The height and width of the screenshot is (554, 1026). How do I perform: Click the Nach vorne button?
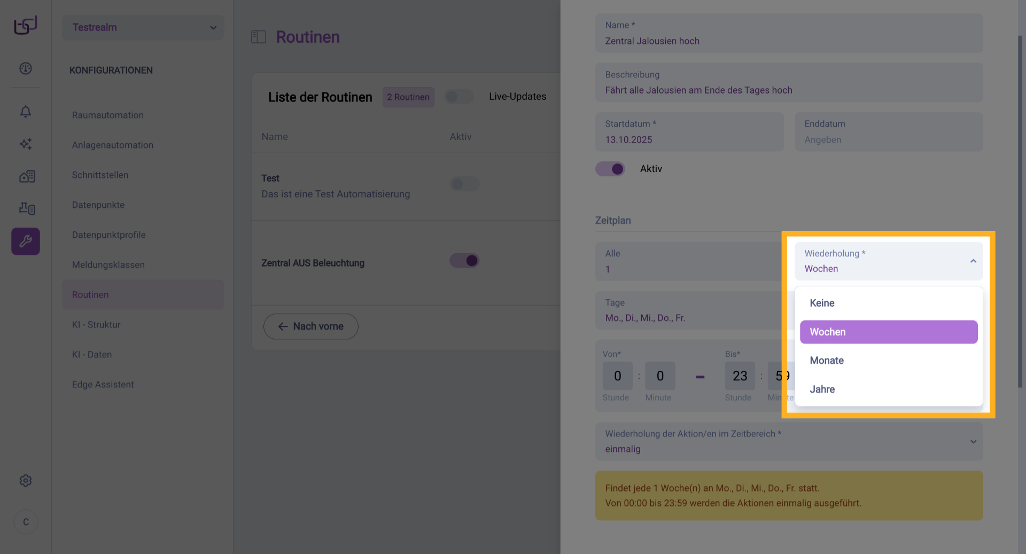(310, 326)
